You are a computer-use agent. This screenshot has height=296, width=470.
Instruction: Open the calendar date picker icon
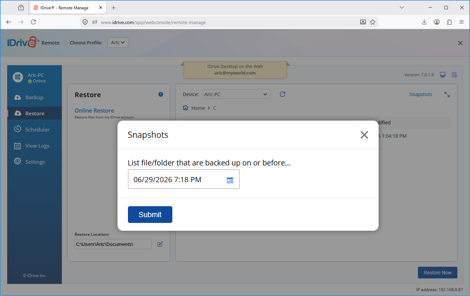coord(230,180)
